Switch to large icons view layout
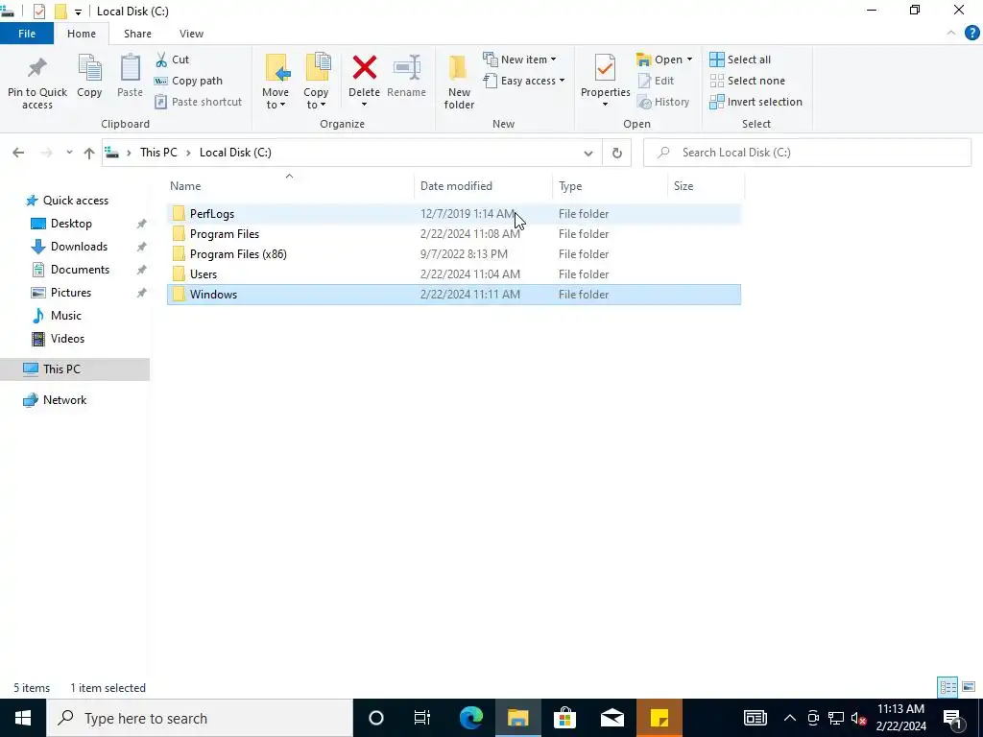The image size is (983, 737). (x=969, y=687)
